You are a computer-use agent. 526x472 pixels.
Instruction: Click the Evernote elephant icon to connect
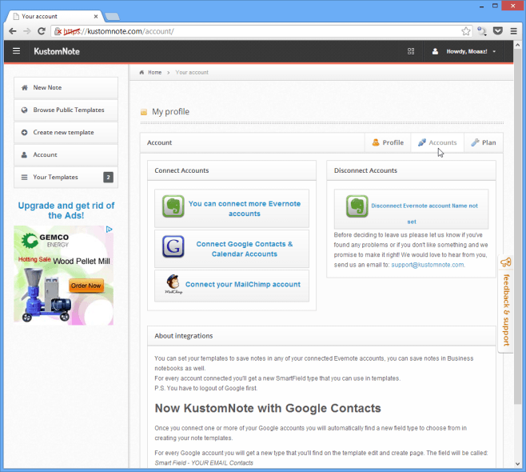(173, 208)
